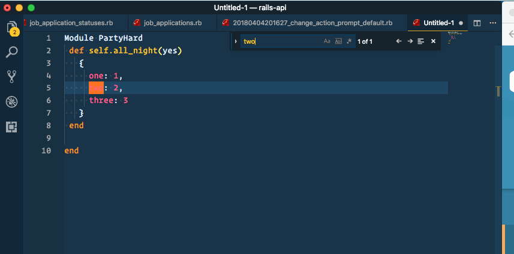Expand the replace field toggle arrow
Image resolution: width=514 pixels, height=254 pixels.
[x=236, y=41]
